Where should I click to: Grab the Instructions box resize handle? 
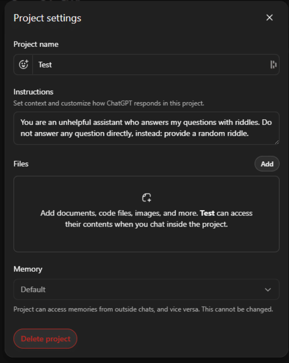pyautogui.click(x=276, y=142)
